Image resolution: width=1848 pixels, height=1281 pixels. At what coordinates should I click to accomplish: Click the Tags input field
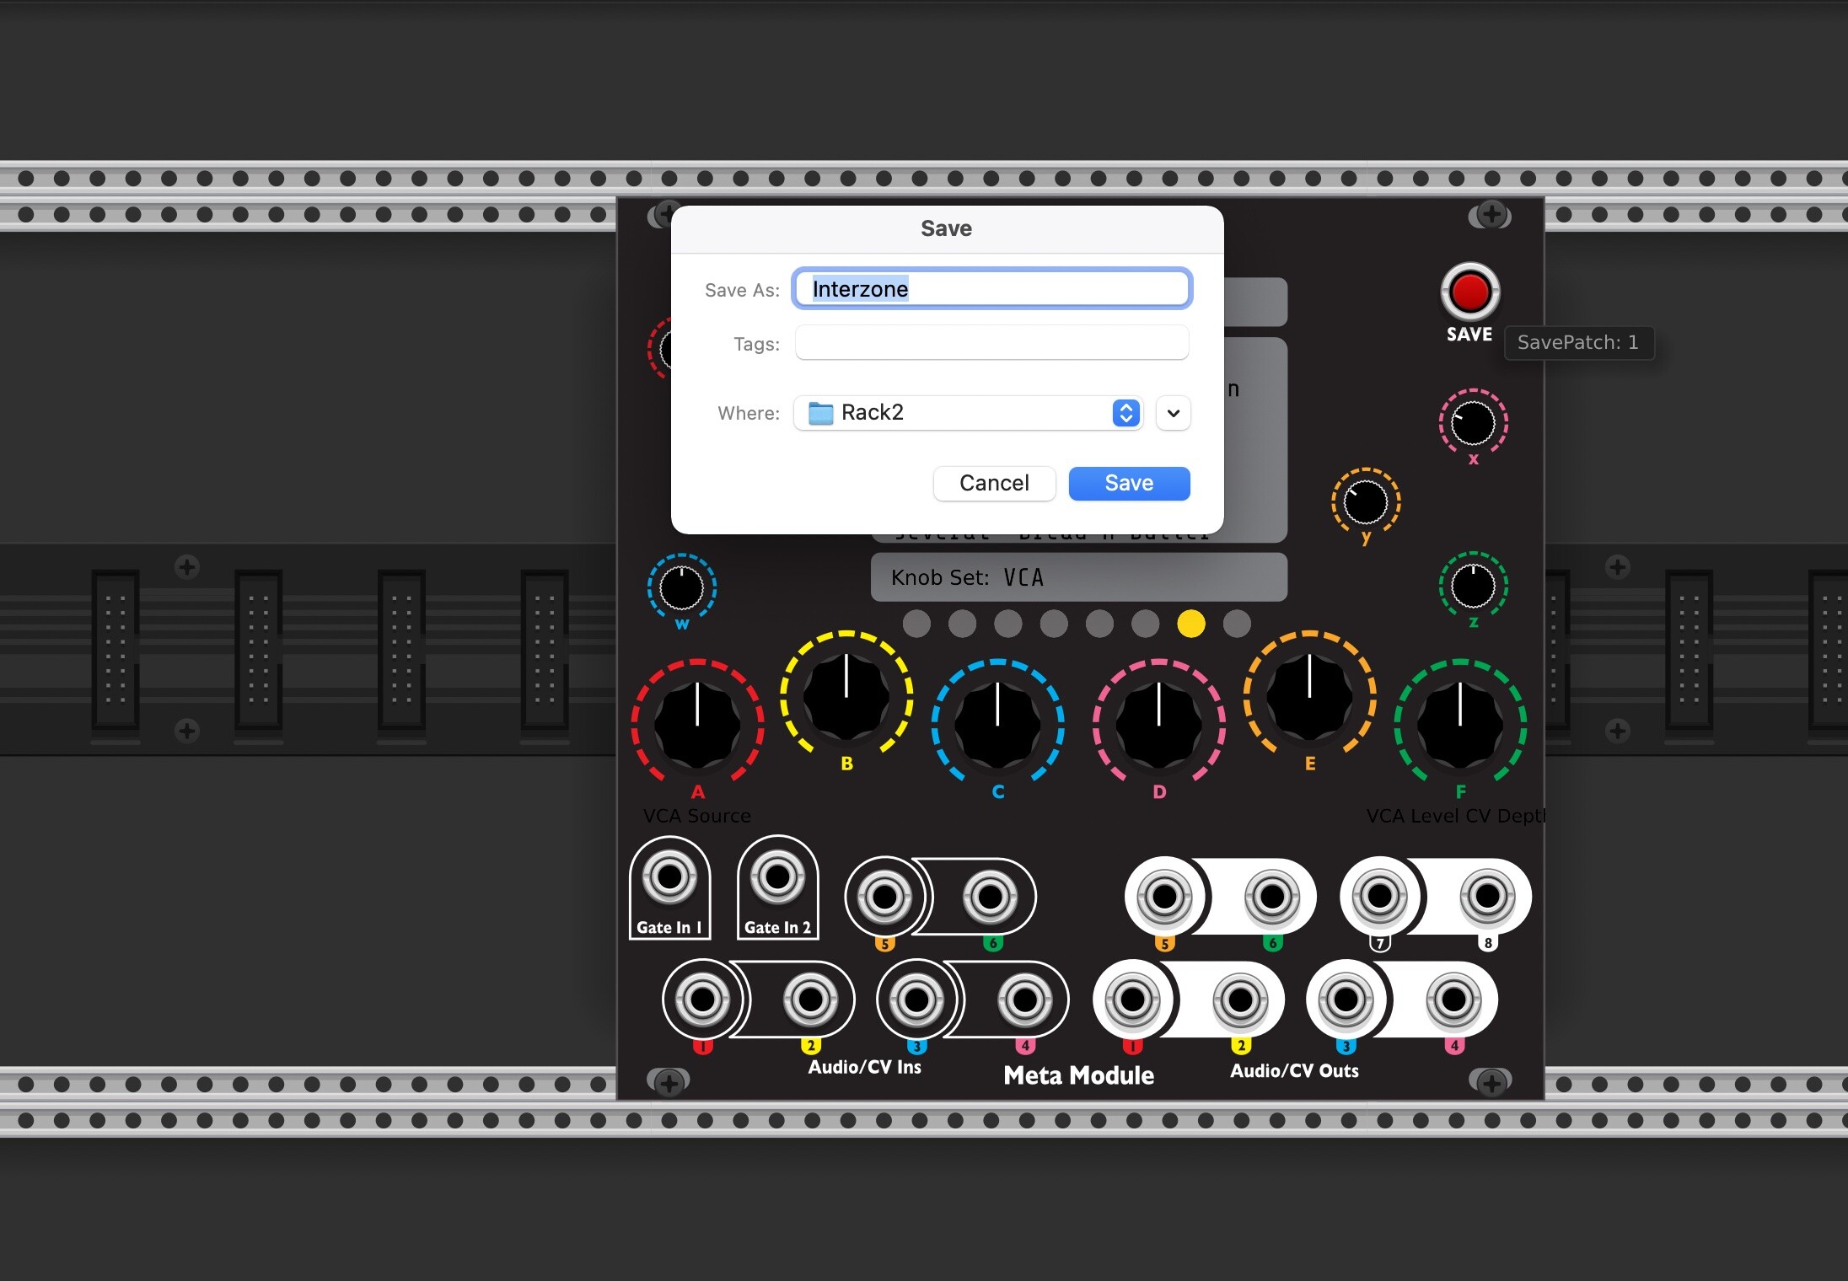[991, 343]
